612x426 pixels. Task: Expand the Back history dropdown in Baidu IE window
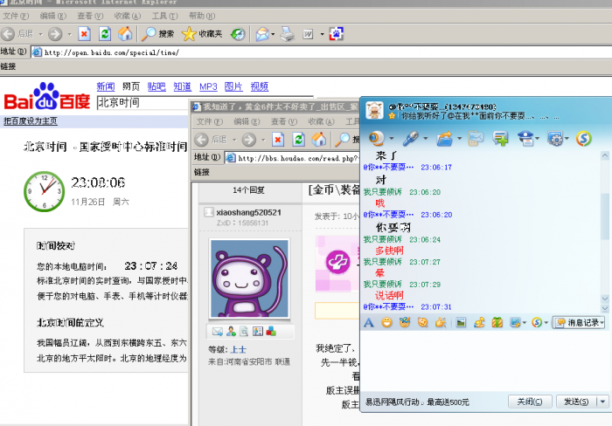40,34
